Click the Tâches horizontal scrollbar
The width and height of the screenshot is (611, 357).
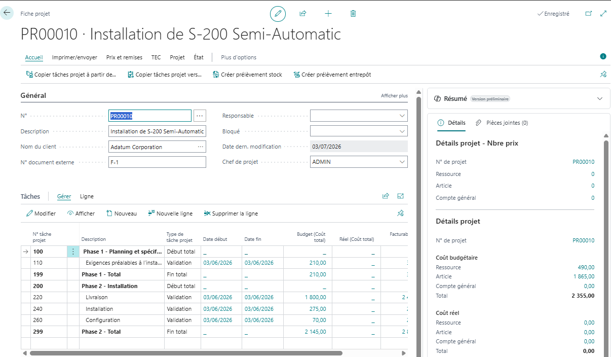tap(186, 353)
